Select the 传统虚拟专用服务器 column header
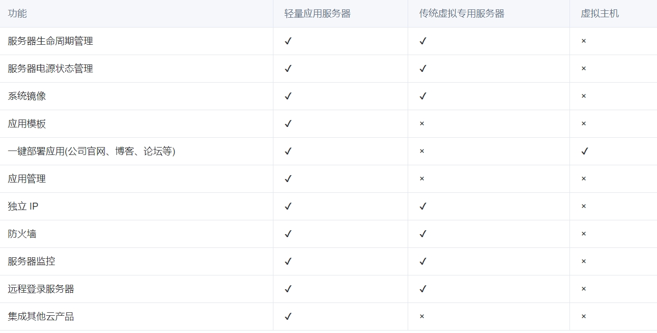 462,14
